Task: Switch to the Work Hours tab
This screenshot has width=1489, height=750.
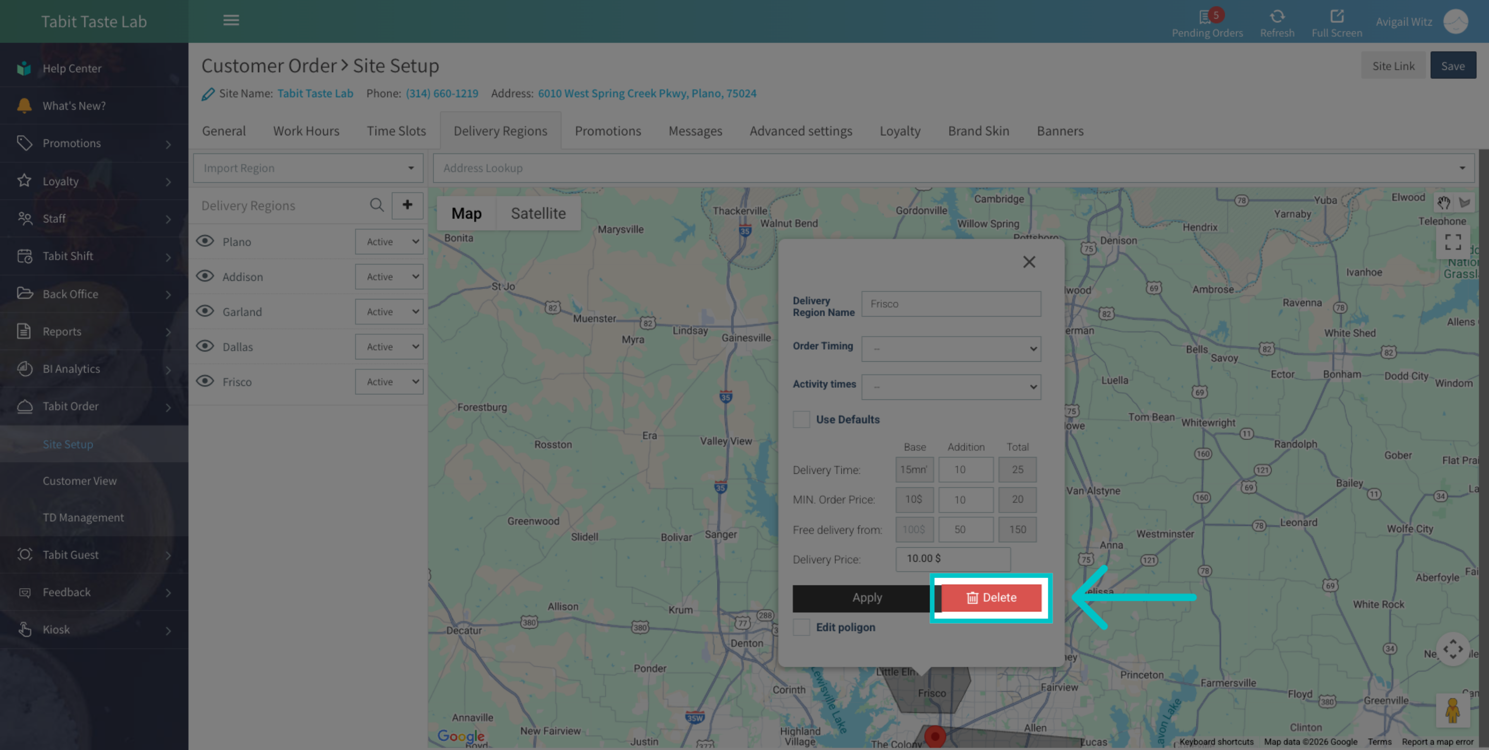Action: click(306, 131)
